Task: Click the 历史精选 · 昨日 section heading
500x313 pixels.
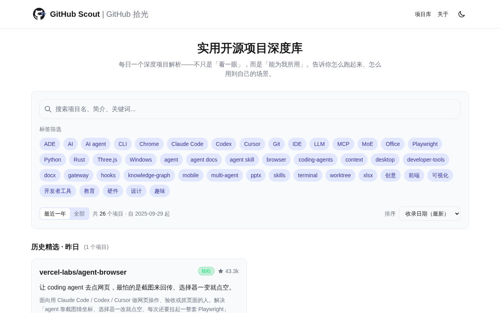Action: coord(55,247)
